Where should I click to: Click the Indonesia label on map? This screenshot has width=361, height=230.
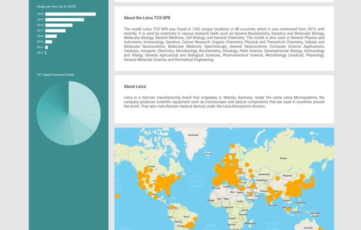point(297,212)
